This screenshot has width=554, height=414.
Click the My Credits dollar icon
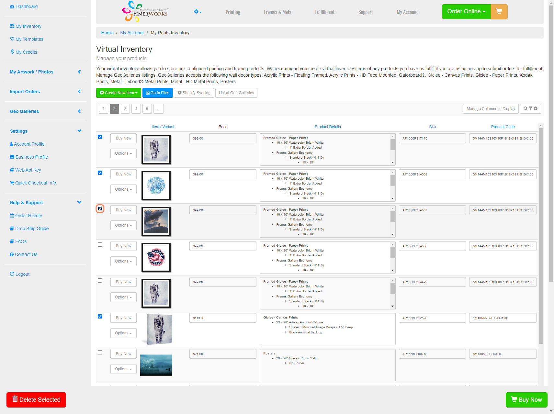pos(12,52)
